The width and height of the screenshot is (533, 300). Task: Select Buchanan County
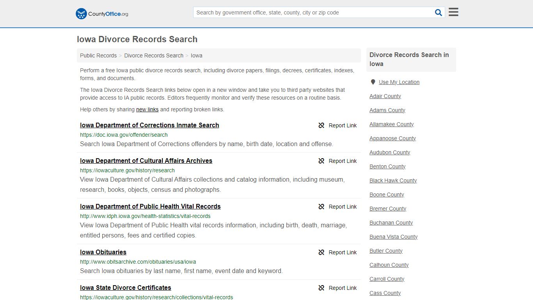(391, 223)
